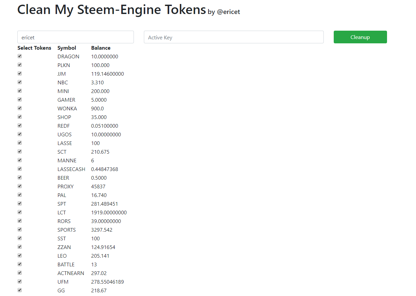
Task: Deselect the SPORTS token checkbox
Action: point(20,229)
